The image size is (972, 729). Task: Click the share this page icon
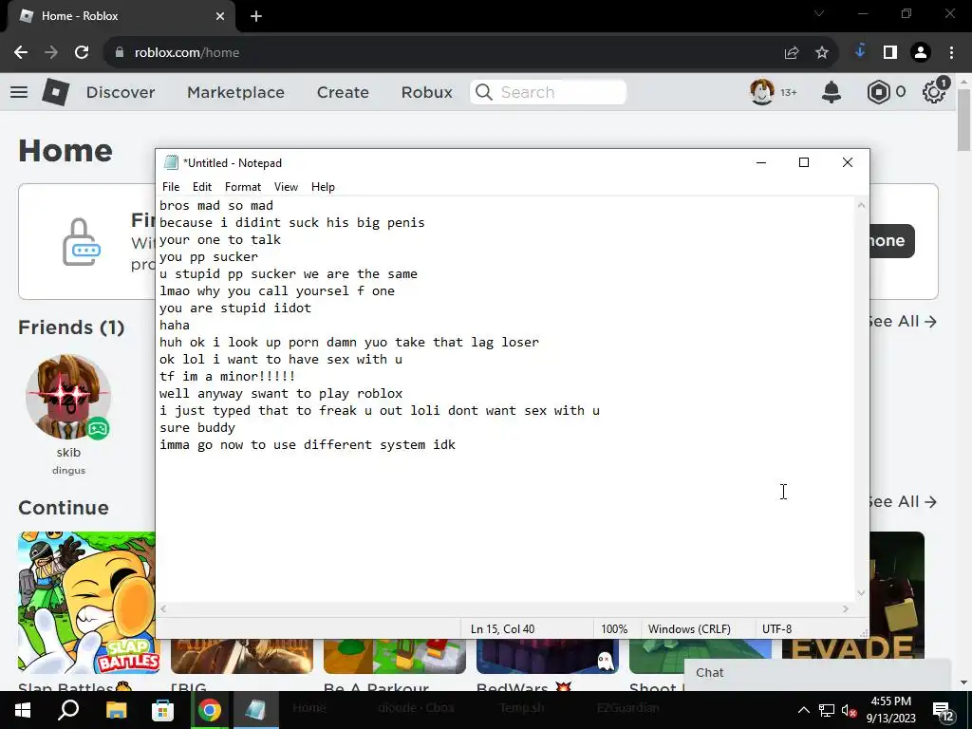(x=792, y=53)
